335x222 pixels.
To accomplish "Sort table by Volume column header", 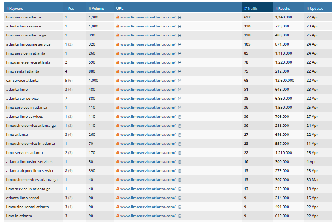I will [96, 9].
